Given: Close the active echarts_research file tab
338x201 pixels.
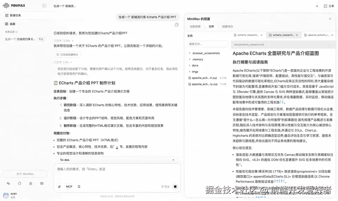Looking at the screenshot, I should click(x=297, y=35).
